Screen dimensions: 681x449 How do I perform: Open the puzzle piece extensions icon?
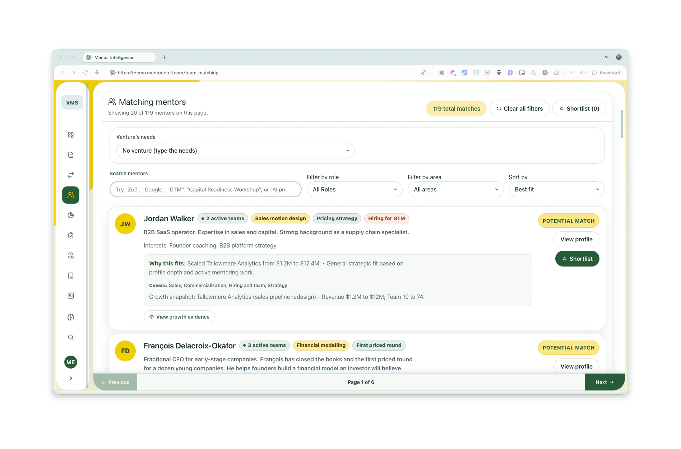pos(556,73)
